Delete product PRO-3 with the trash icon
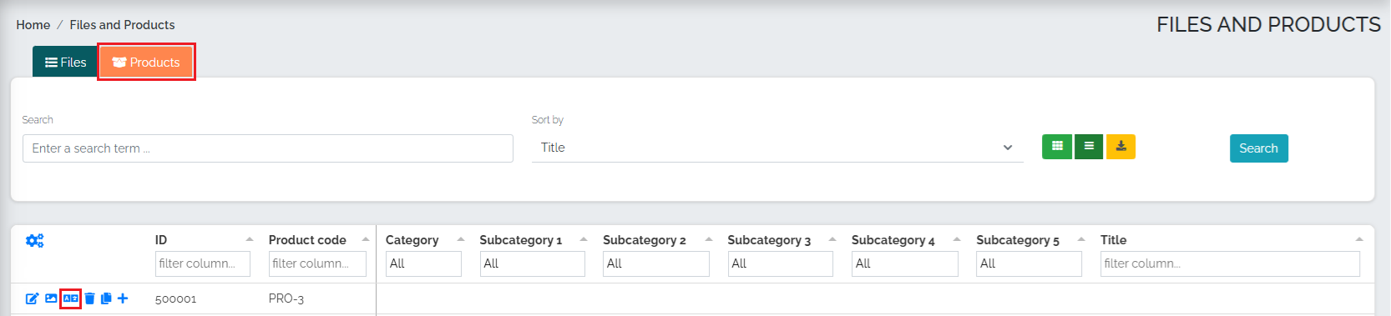This screenshot has height=316, width=1391. [89, 298]
